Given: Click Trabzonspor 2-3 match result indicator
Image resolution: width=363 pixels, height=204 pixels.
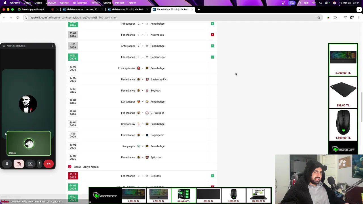Looking at the screenshot, I should tap(212, 24).
